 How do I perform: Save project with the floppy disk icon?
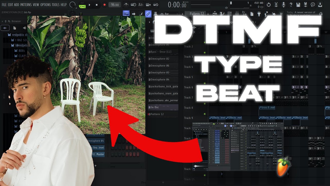click(x=298, y=5)
